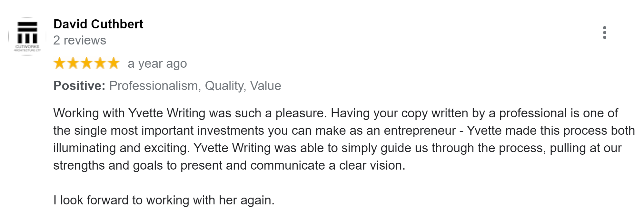Click the first star in the rating

(60, 63)
